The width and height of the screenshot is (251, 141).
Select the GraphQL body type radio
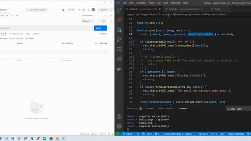pos(30,38)
